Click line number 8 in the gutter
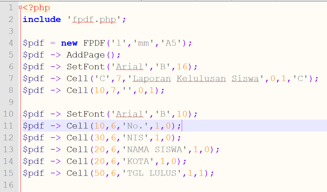327x192 pixels. point(11,90)
